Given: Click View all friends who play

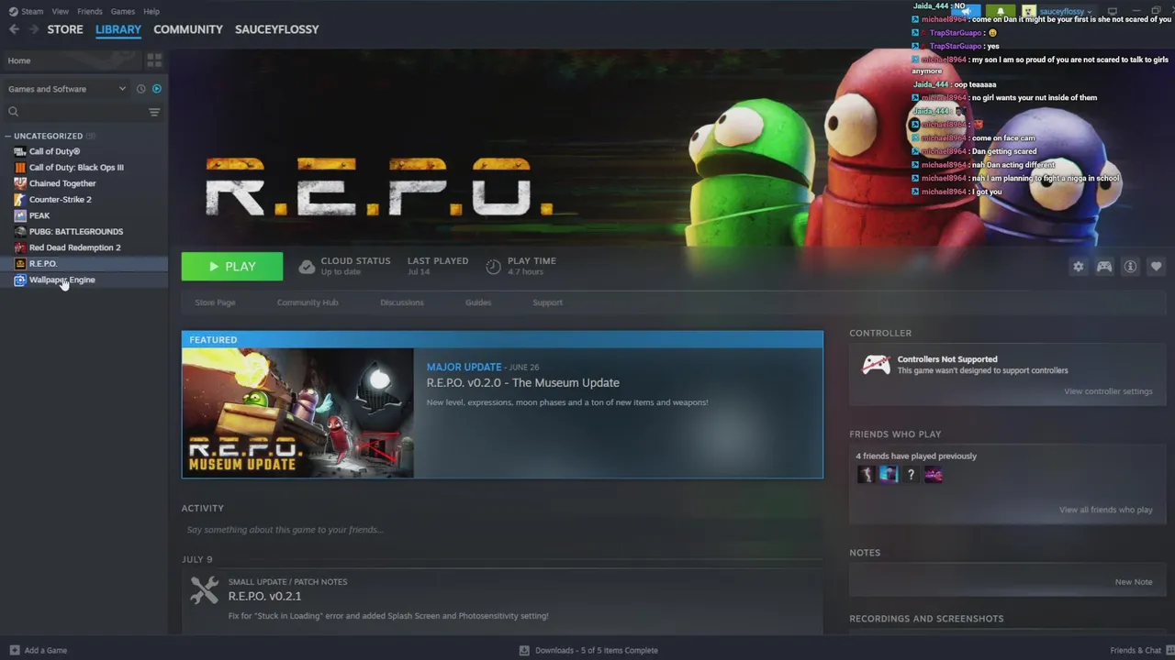Looking at the screenshot, I should pos(1105,510).
